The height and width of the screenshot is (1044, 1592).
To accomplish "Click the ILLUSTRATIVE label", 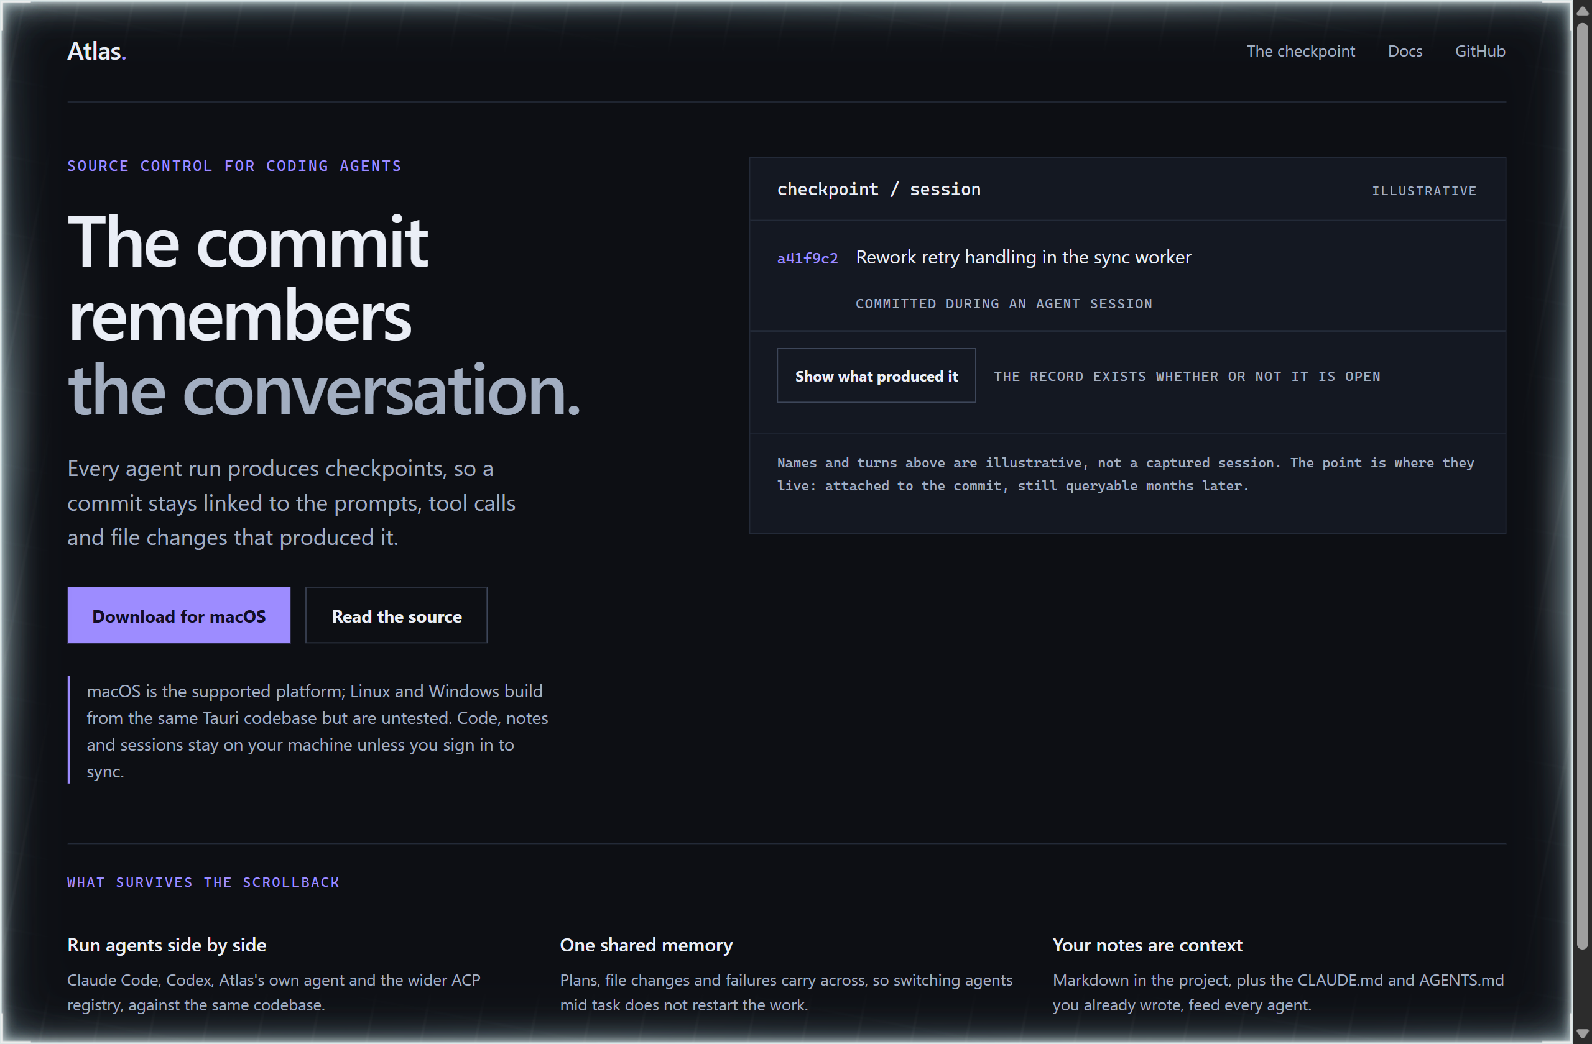I will click(x=1423, y=191).
